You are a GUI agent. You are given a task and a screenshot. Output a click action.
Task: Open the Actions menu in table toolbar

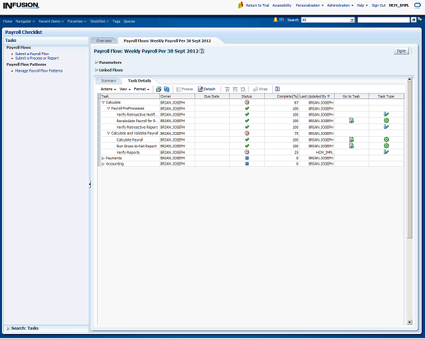click(x=108, y=89)
